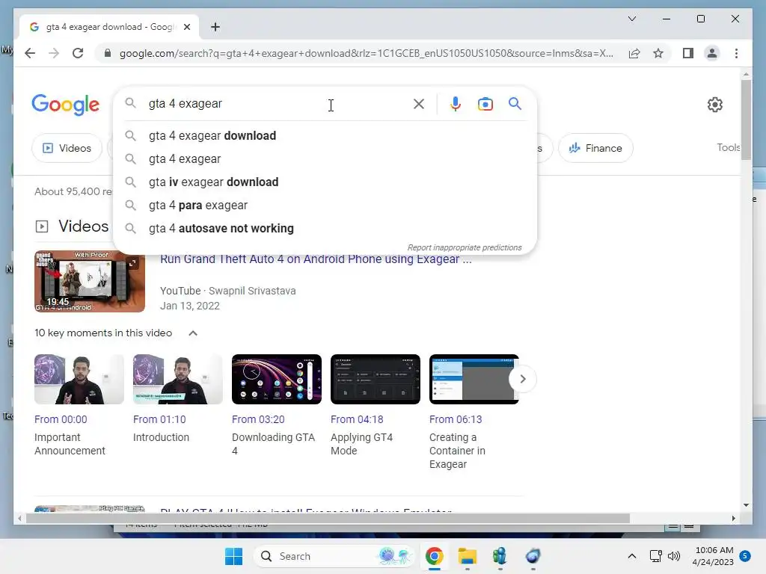Jump to key moment From 04:18
The height and width of the screenshot is (574, 766).
(357, 419)
